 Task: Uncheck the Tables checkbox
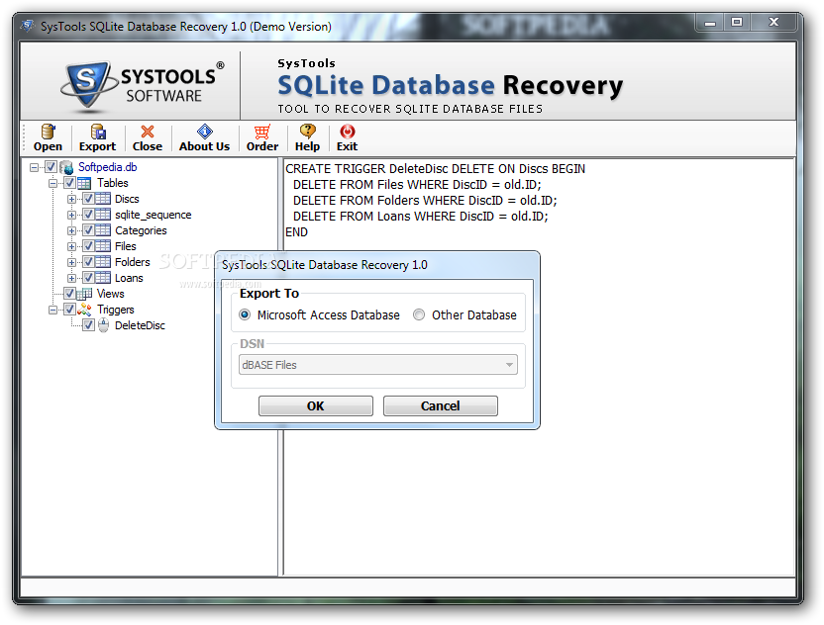[69, 183]
